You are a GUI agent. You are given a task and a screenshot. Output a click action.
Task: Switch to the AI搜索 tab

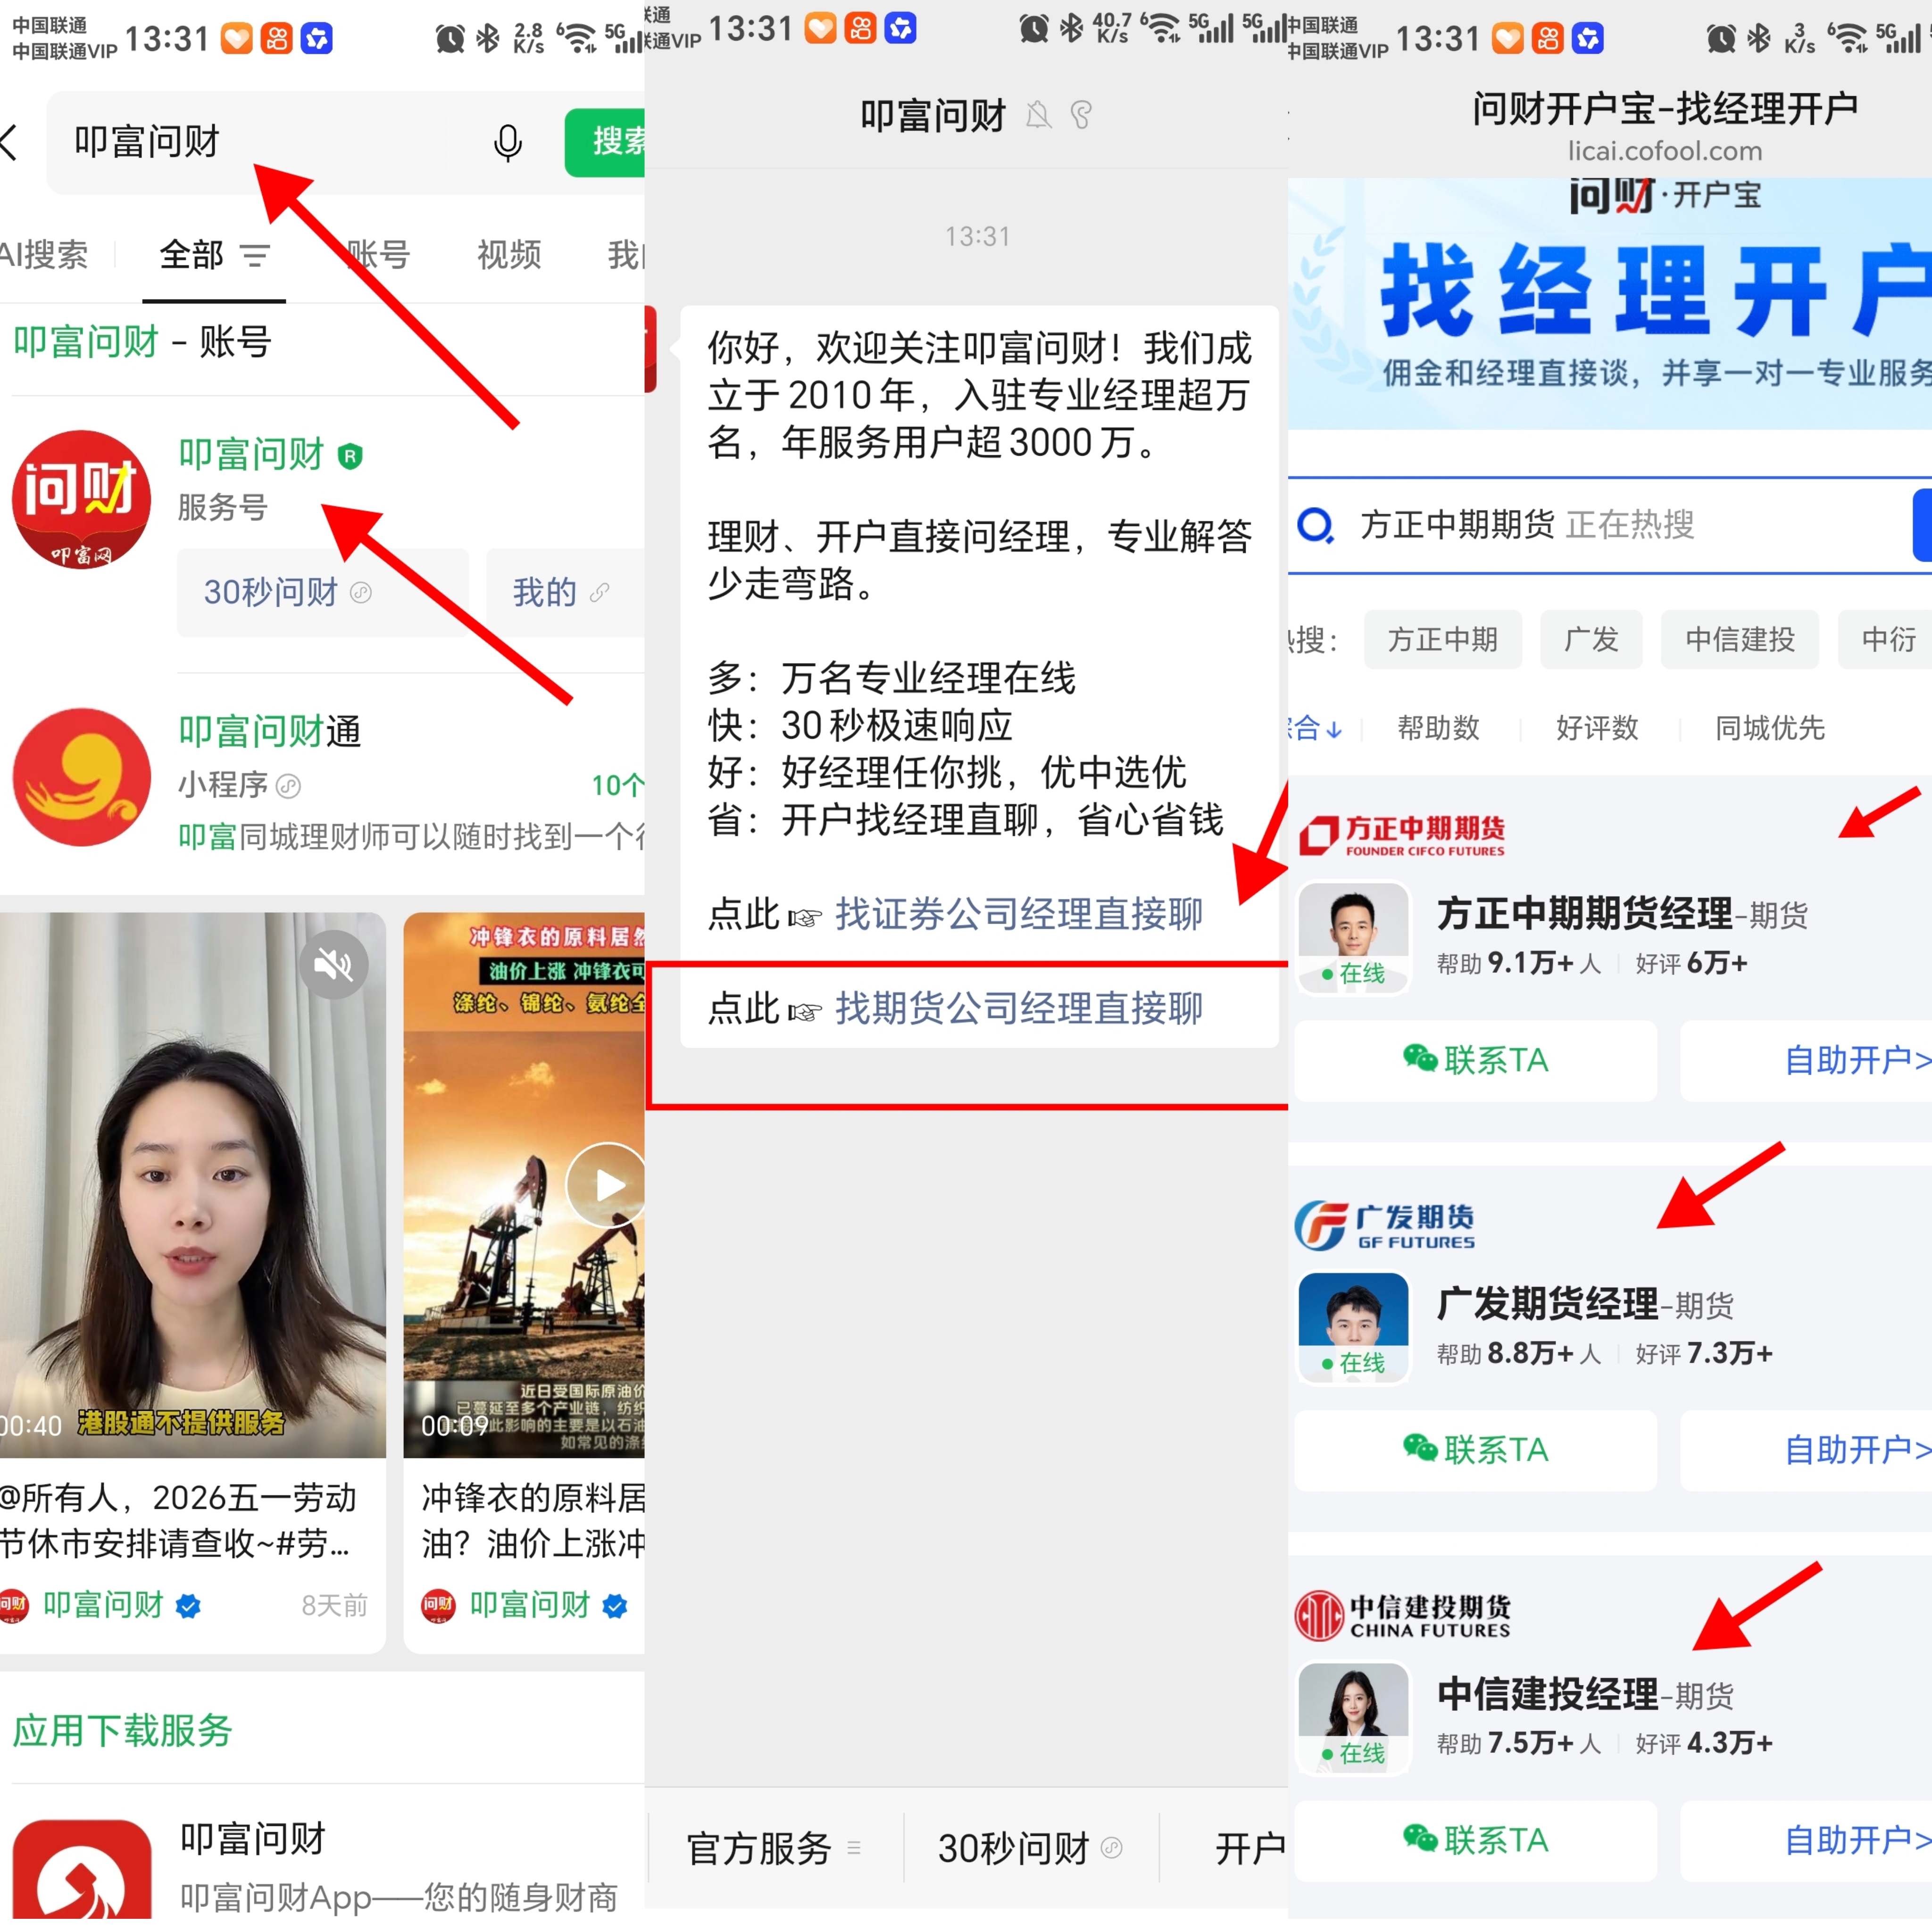pyautogui.click(x=44, y=255)
